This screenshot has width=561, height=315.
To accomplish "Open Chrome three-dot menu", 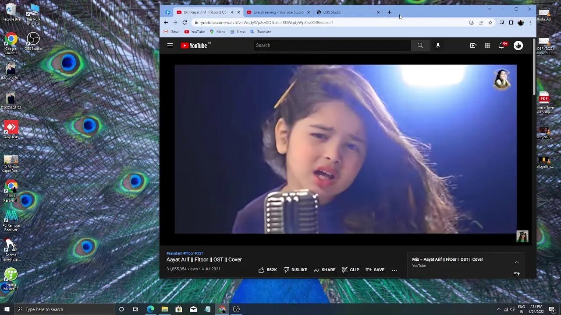I will point(530,22).
